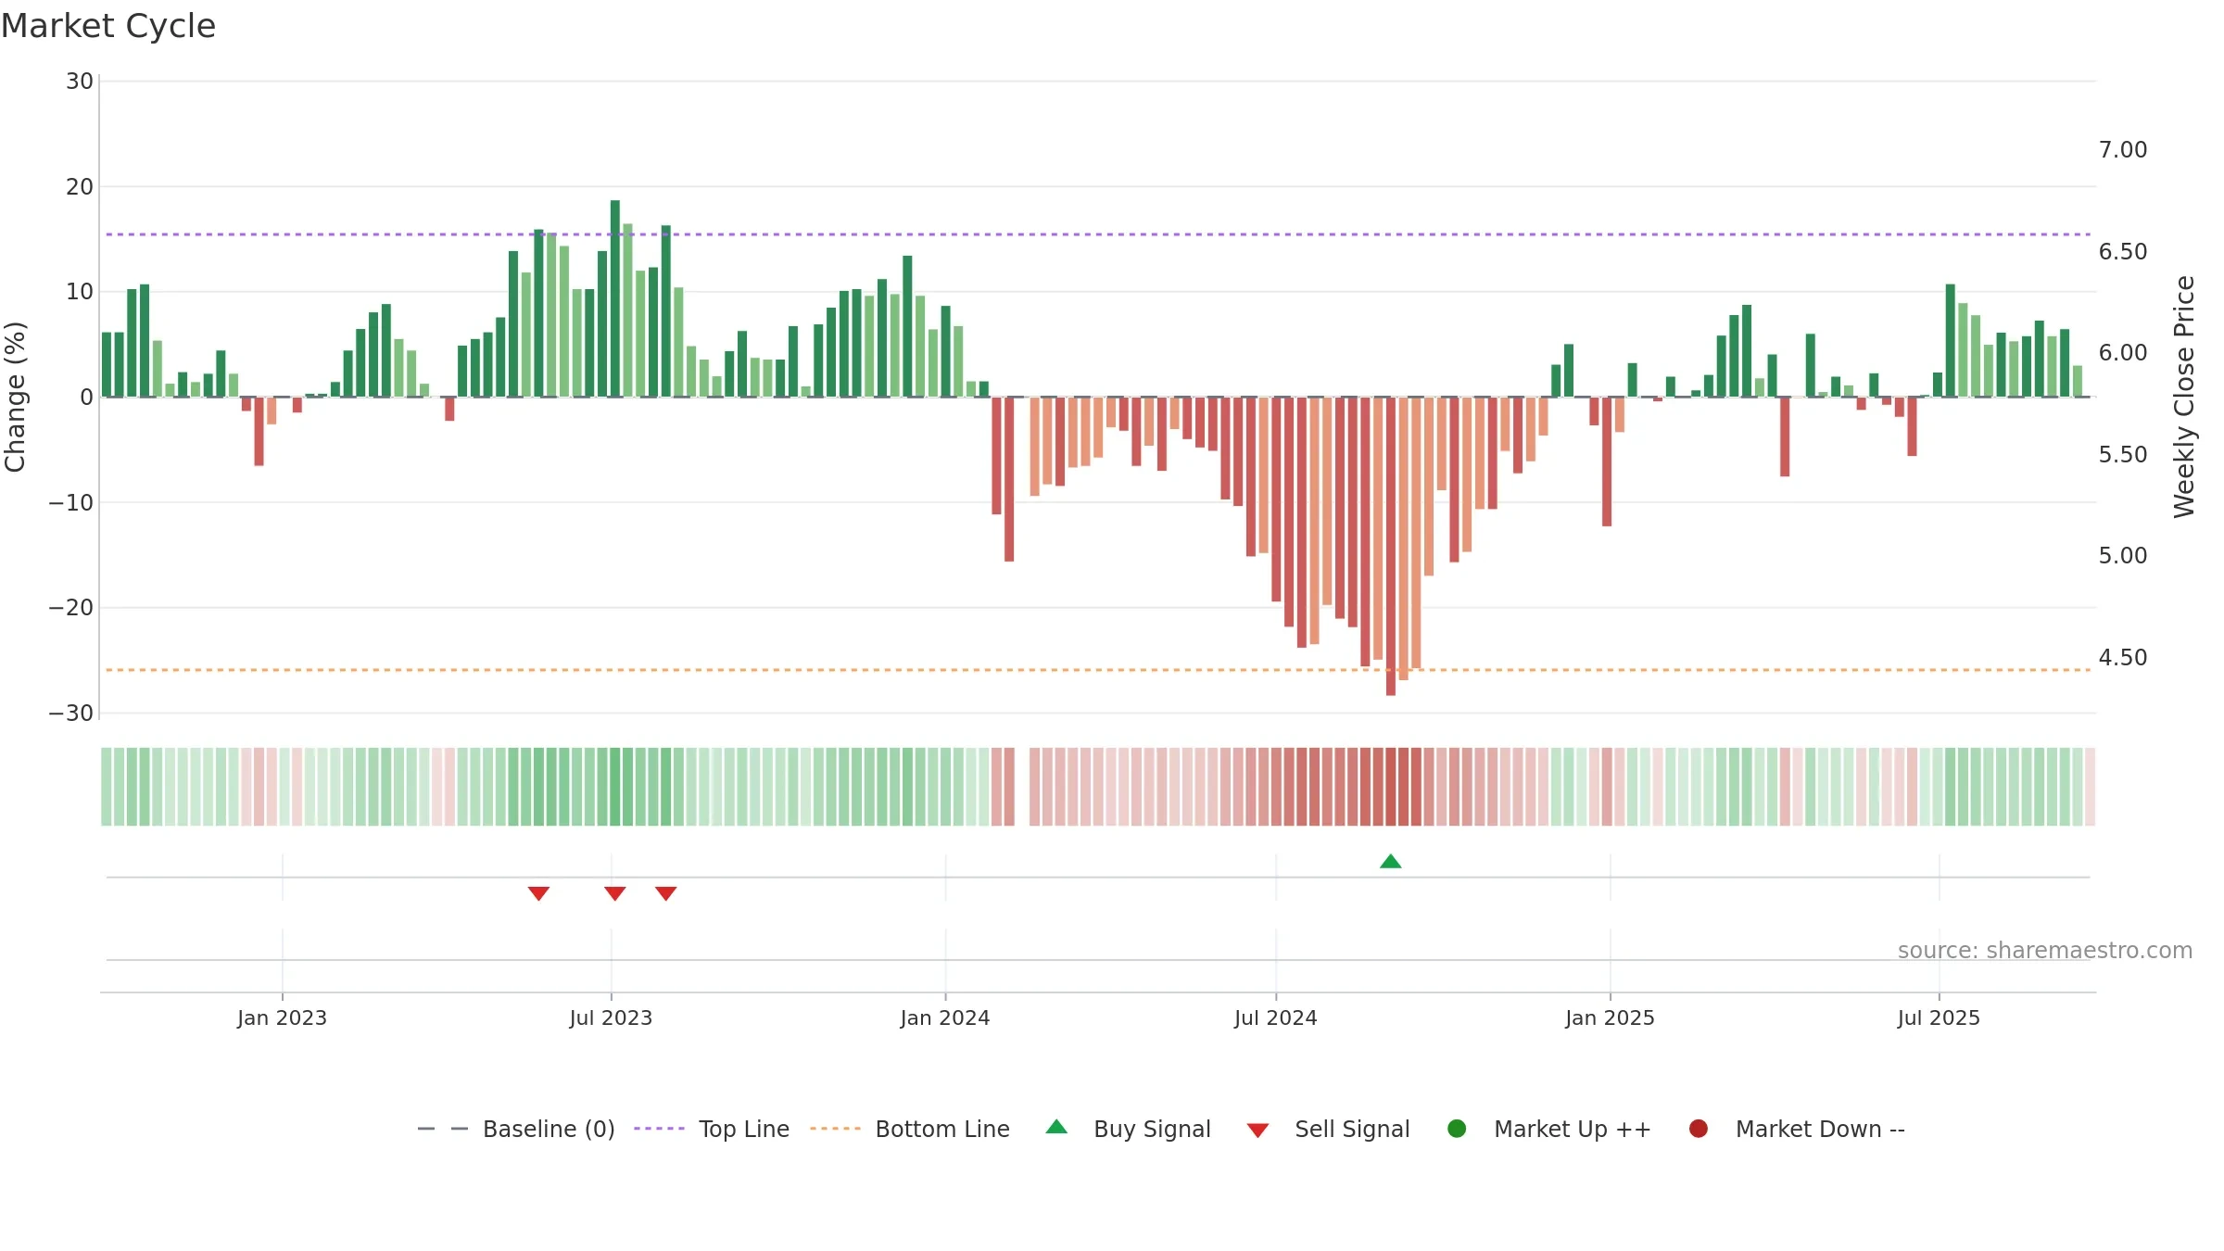Image resolution: width=2224 pixels, height=1251 pixels.
Task: Click the 4.50 price axis value
Action: [2123, 658]
